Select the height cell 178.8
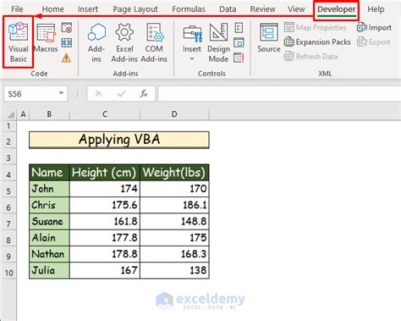The height and width of the screenshot is (321, 401). coord(105,254)
